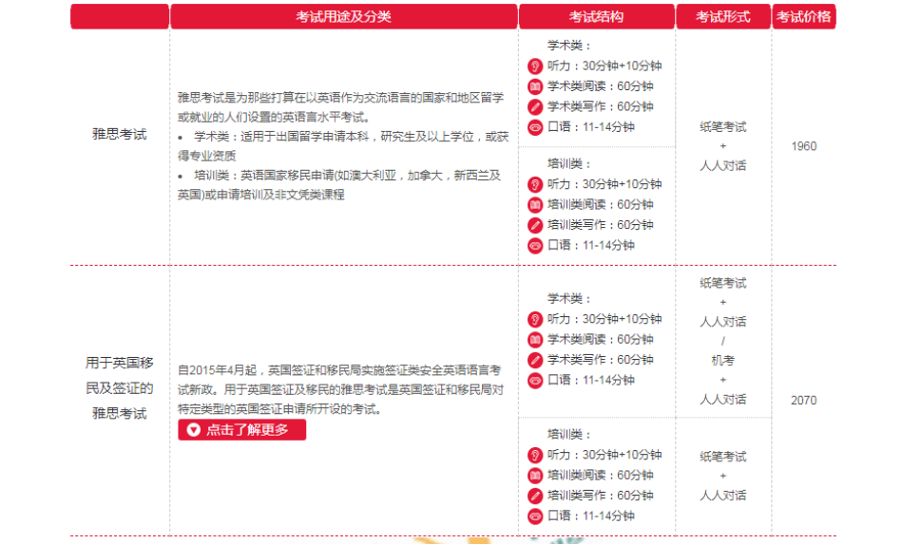This screenshot has height=544, width=902.
Task: Click the ear listening icon in 英国移民签证 学术类
Action: tap(535, 319)
